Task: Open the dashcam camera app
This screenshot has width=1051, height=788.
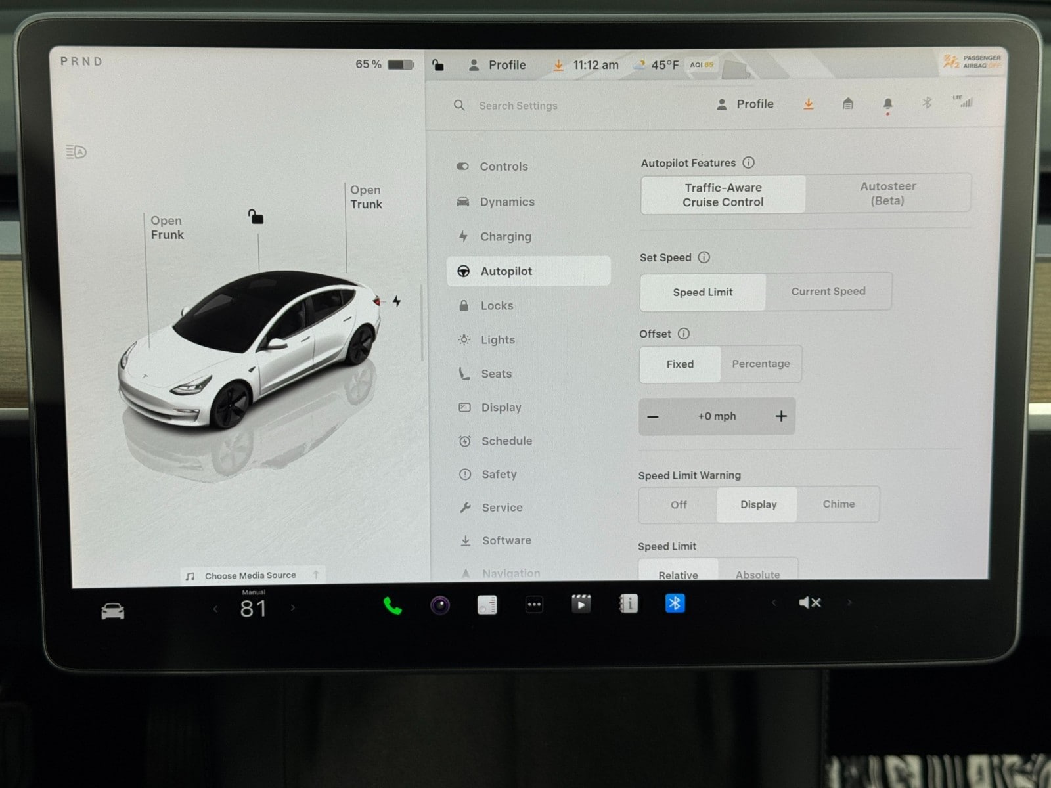Action: (x=439, y=605)
